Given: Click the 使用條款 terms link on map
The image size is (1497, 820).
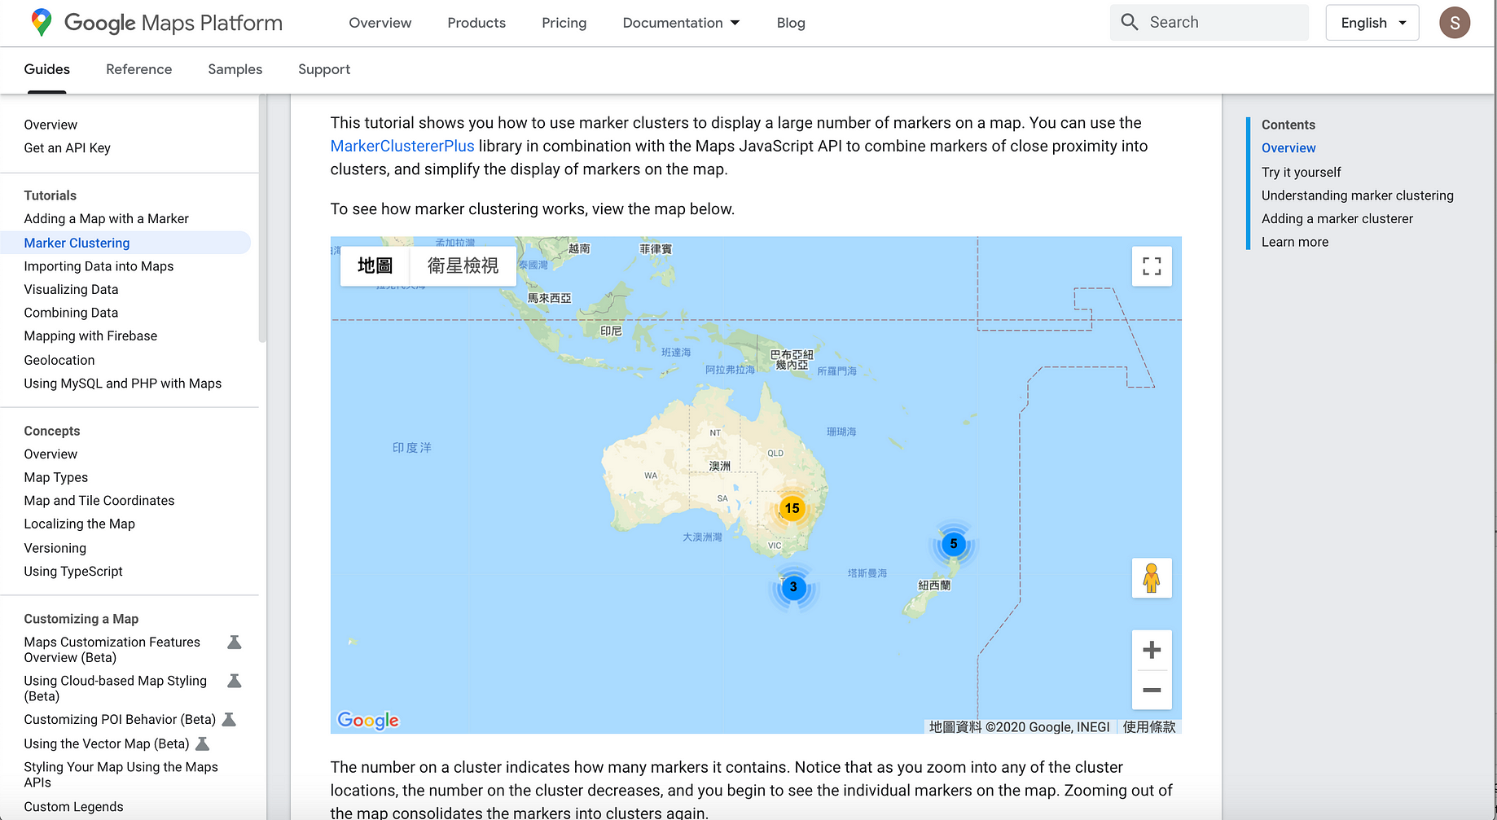Looking at the screenshot, I should (x=1149, y=726).
